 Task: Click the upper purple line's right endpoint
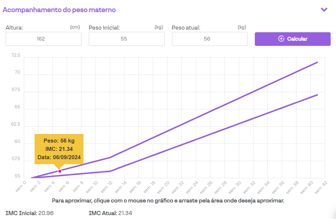pos(317,62)
